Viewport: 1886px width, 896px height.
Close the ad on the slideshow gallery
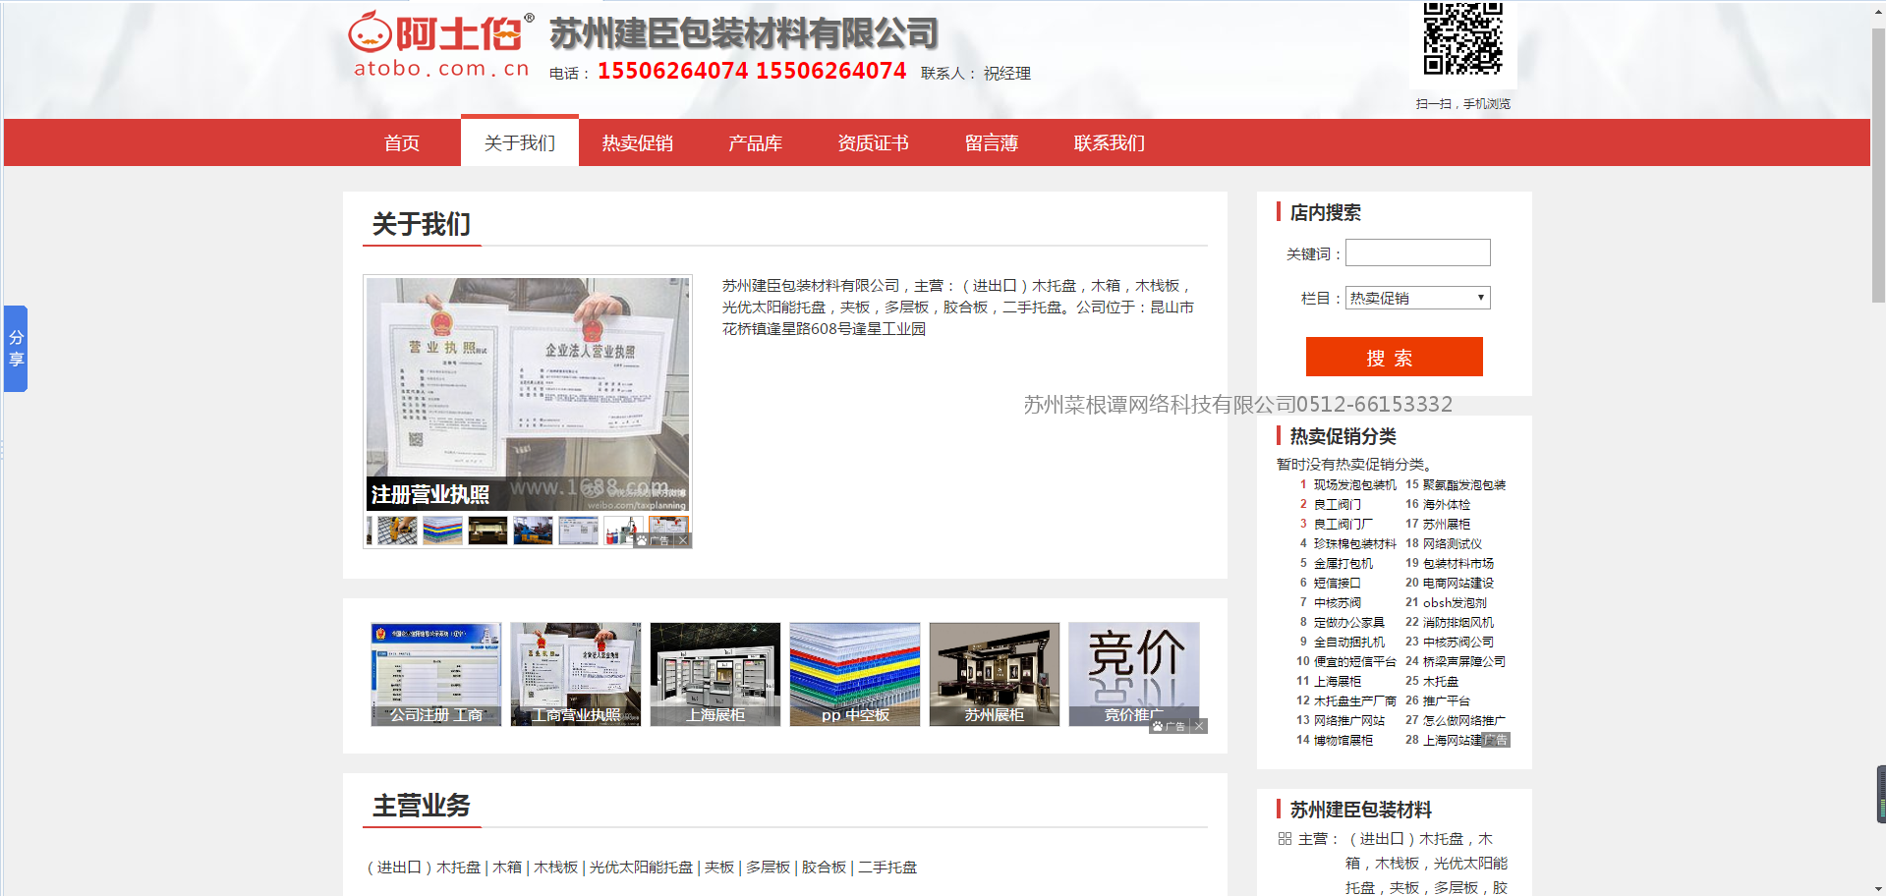[x=683, y=540]
